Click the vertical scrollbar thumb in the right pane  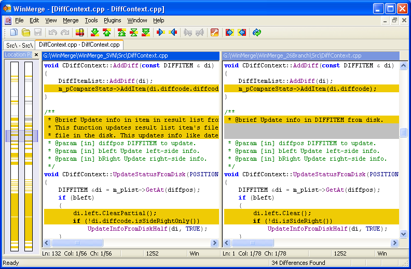pyautogui.click(x=403, y=133)
